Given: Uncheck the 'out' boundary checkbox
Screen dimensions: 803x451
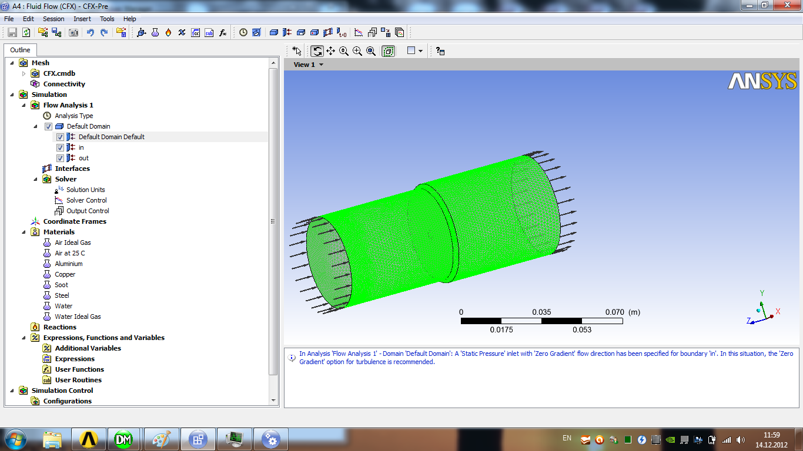Looking at the screenshot, I should click(x=61, y=158).
